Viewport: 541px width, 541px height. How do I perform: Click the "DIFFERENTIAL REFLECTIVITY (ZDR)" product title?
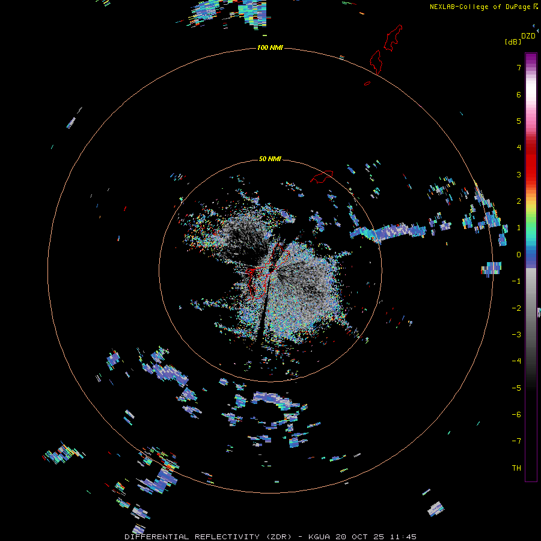(208, 537)
